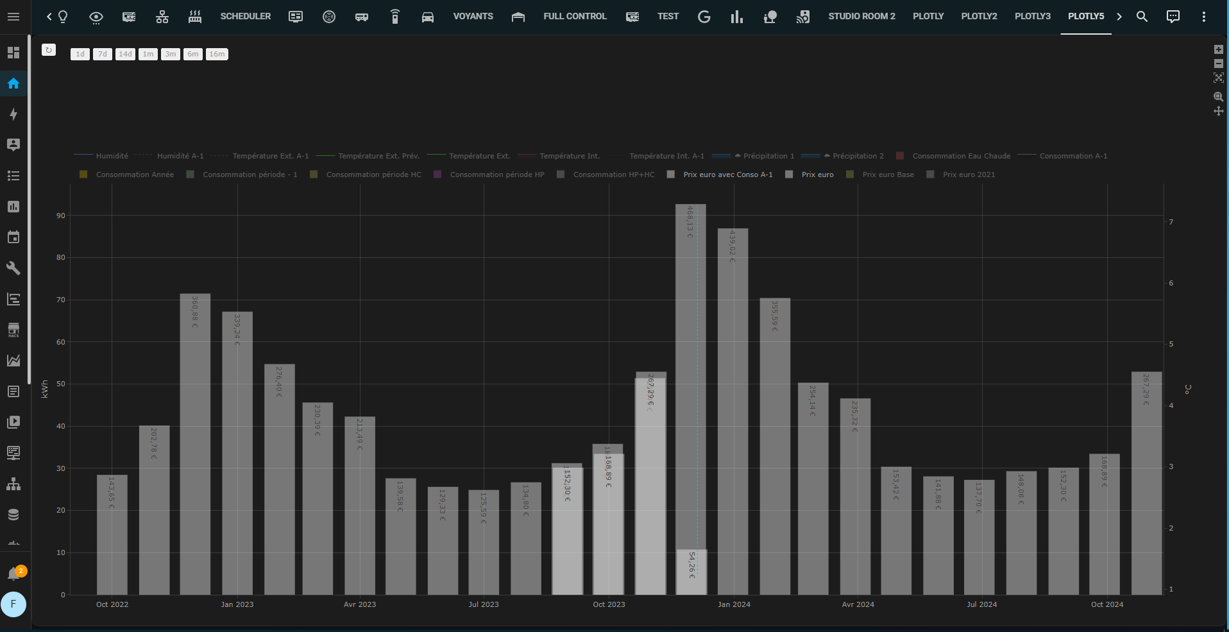This screenshot has width=1229, height=632.
Task: Open the assistant chat icon
Action: pyautogui.click(x=1173, y=17)
